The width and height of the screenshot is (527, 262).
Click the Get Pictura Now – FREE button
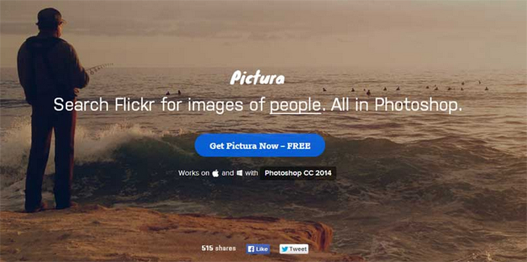pyautogui.click(x=260, y=145)
